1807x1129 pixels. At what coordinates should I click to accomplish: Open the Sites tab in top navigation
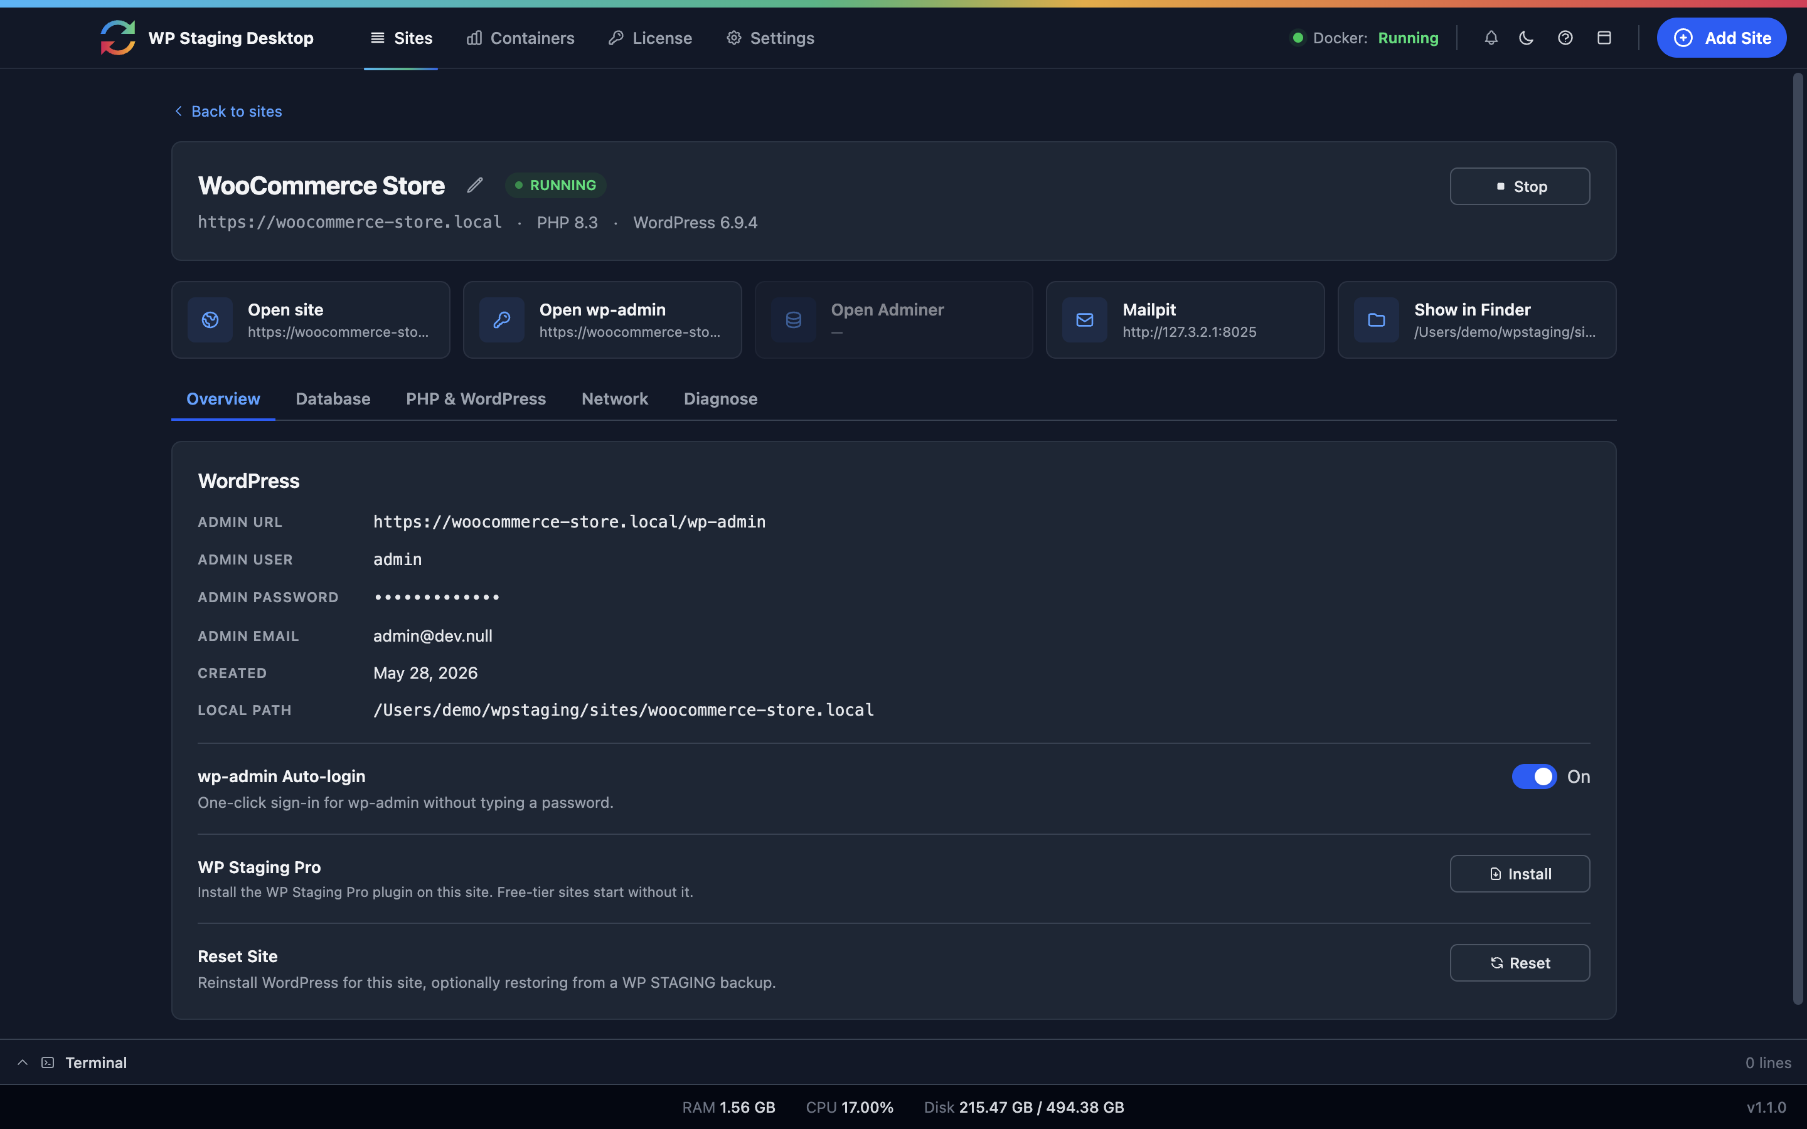click(x=401, y=38)
